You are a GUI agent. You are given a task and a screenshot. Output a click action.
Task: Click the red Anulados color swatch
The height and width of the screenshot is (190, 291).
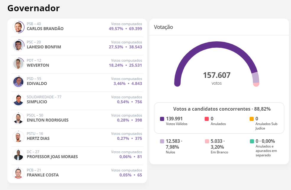[x=207, y=119]
